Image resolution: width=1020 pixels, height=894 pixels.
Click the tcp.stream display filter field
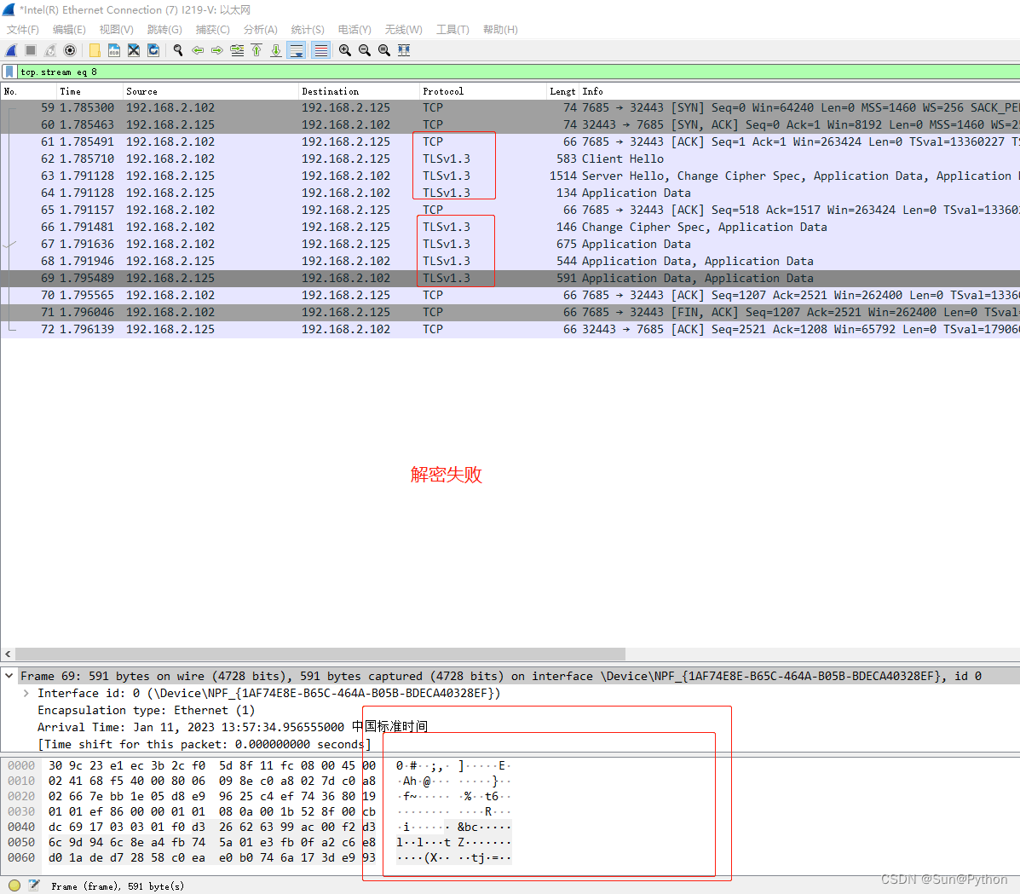(511, 72)
